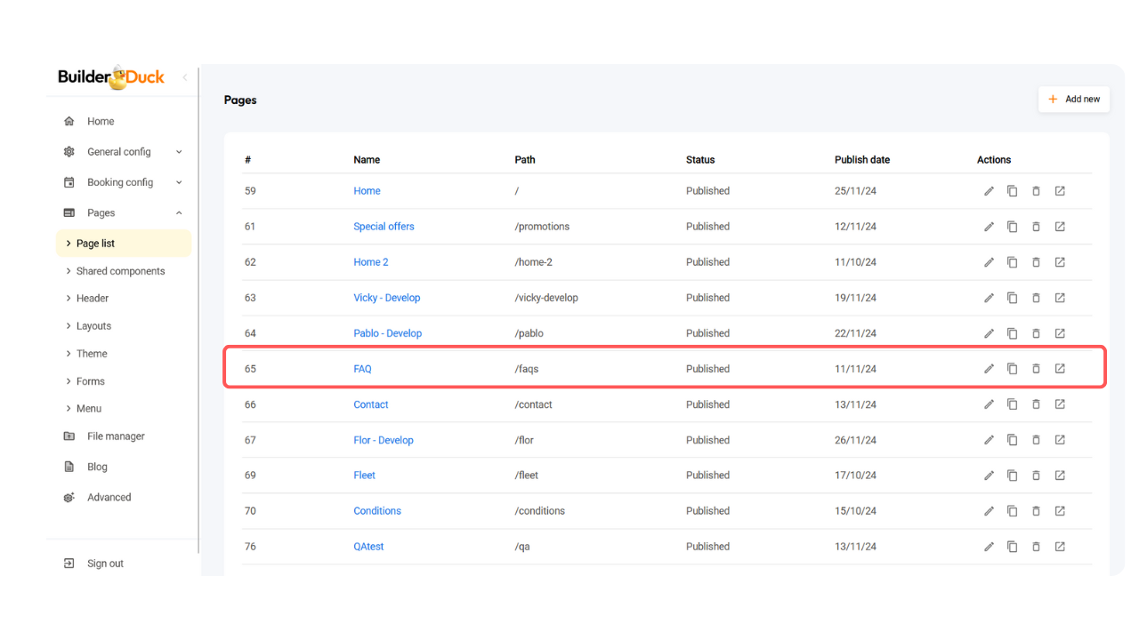The width and height of the screenshot is (1139, 640).
Task: Click the Add new button
Action: 1073,100
